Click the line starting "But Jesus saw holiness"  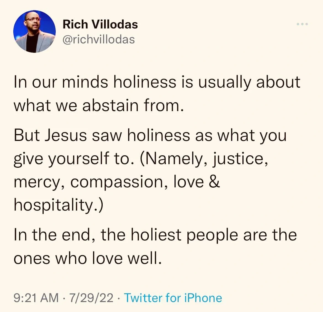pyautogui.click(x=150, y=135)
